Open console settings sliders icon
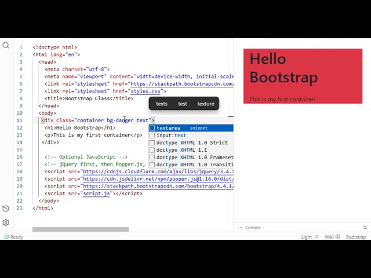This screenshot has width=371, height=278. (x=365, y=228)
